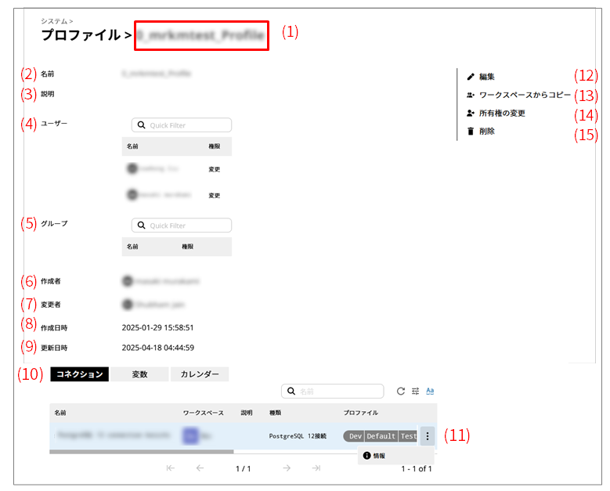Toggle the Aa case-sensitive search icon
Image resolution: width=610 pixels, height=491 pixels.
tap(430, 392)
